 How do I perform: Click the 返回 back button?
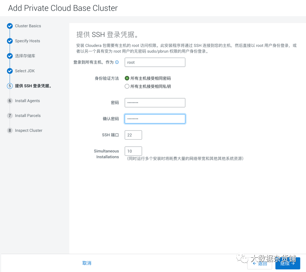coord(260,263)
